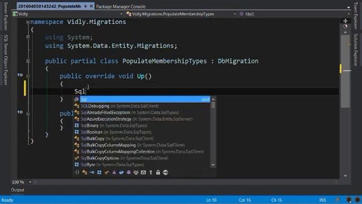362x204 pixels.
Task: Collapse the using directives block
Action: (28, 37)
